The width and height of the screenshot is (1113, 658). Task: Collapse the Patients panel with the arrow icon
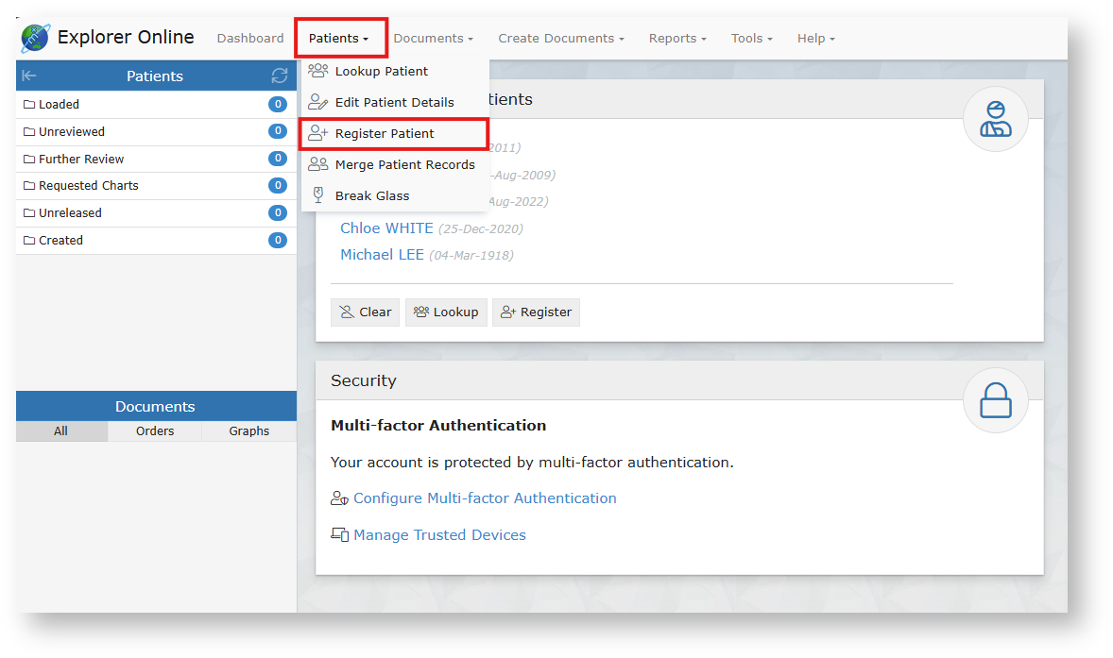tap(29, 76)
